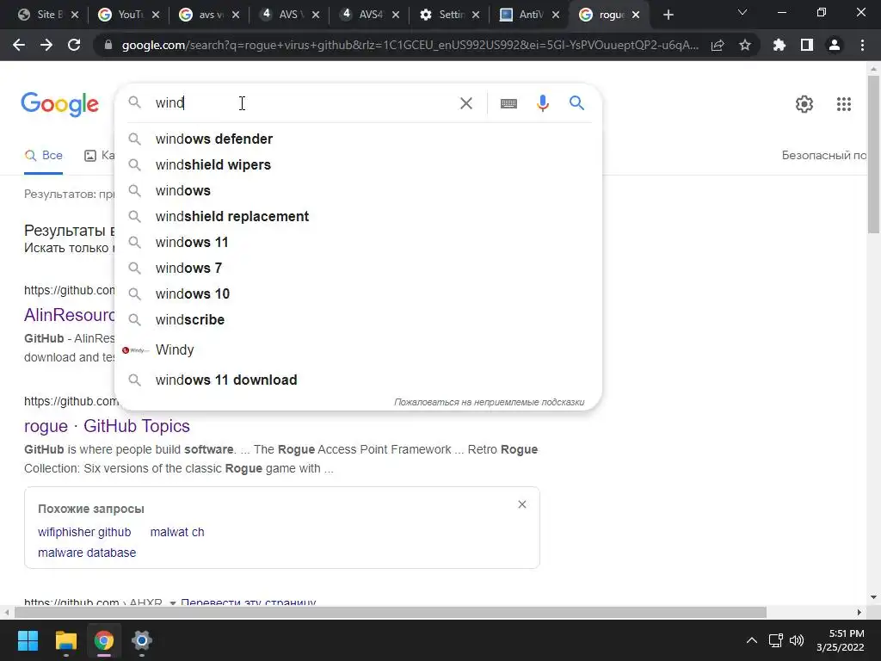The width and height of the screenshot is (881, 661).
Task: Start voice search with the microphone
Action: (542, 103)
